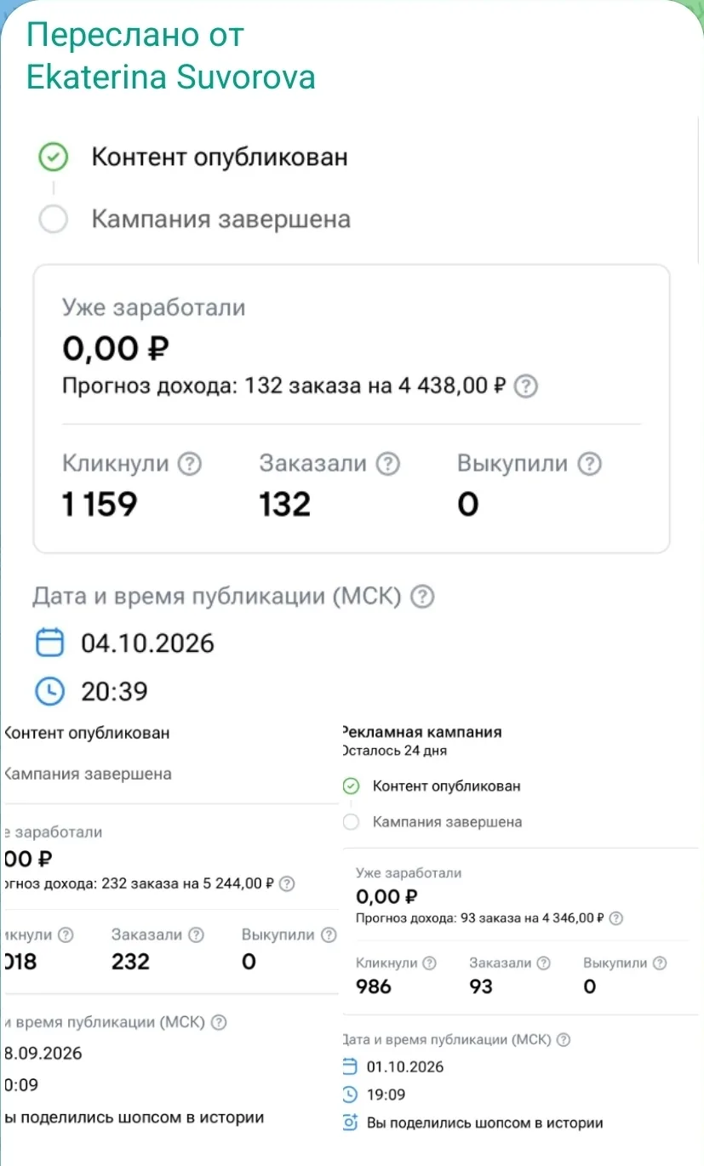This screenshot has width=704, height=1166.
Task: Open help icon after forecast '93 заказа'
Action: (616, 918)
